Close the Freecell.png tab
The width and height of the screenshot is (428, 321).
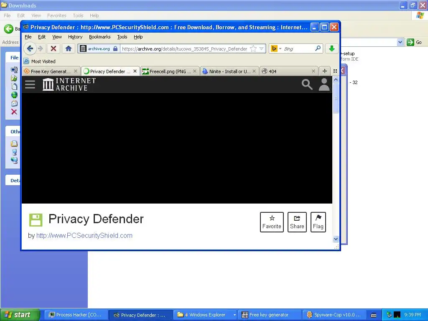tap(195, 71)
